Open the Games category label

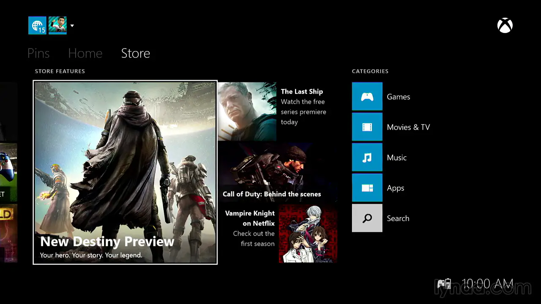click(399, 97)
